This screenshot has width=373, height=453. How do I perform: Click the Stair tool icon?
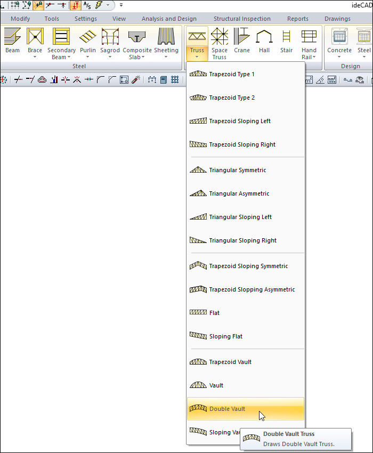pos(286,37)
